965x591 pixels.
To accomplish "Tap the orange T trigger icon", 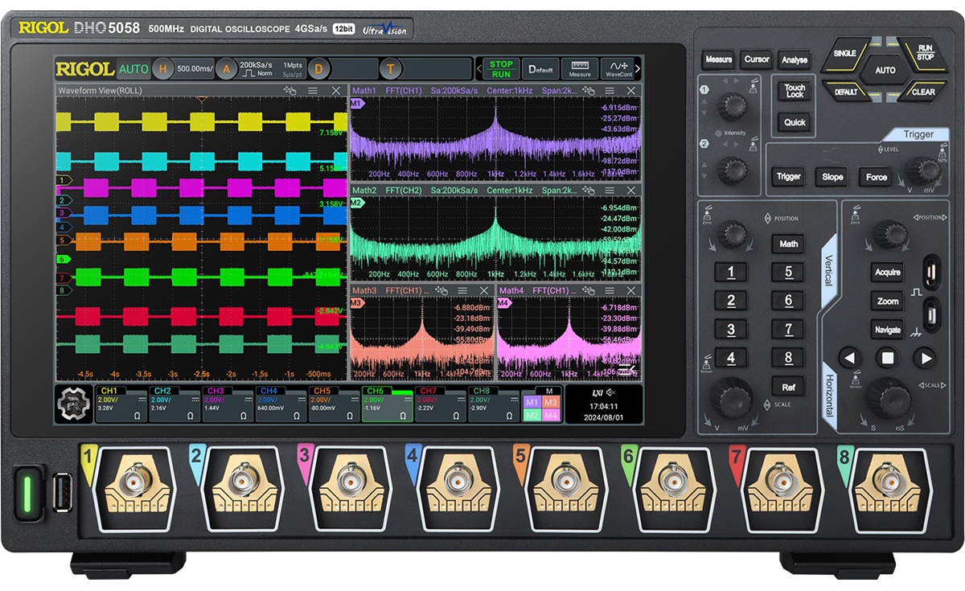I will click(391, 69).
